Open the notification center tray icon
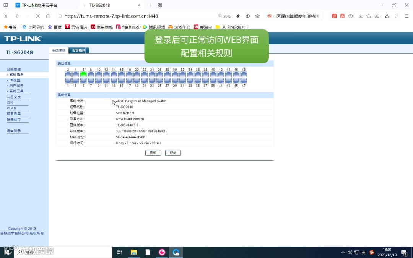 404,253
